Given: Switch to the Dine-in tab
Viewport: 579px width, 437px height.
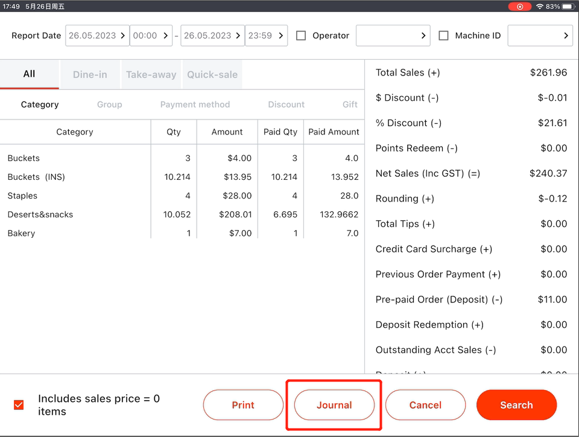Looking at the screenshot, I should pos(90,75).
